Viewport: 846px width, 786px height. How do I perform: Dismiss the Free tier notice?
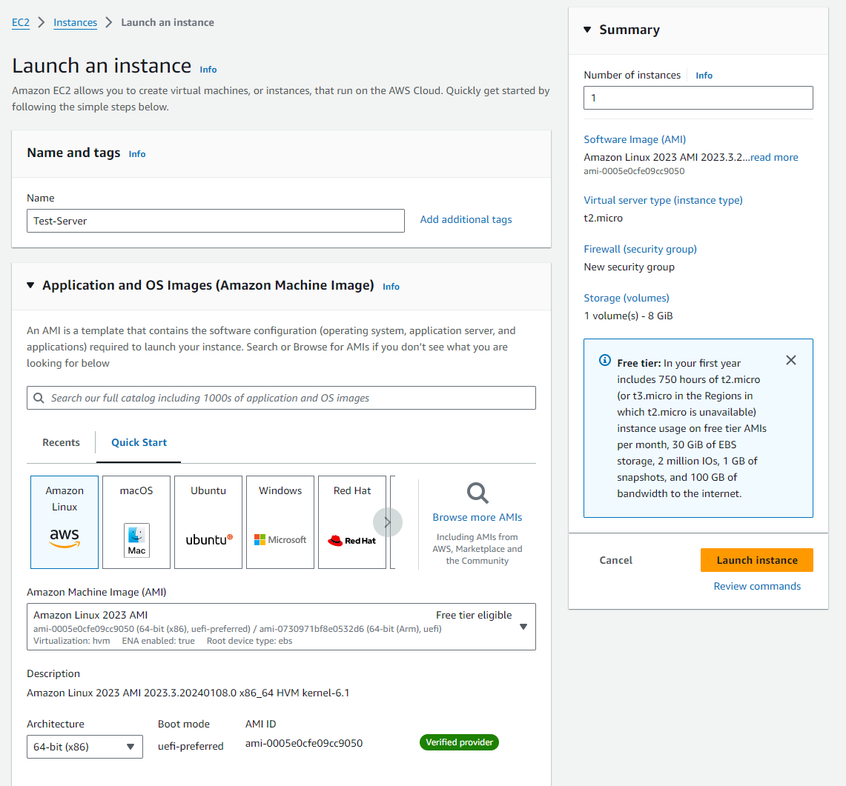(x=791, y=360)
